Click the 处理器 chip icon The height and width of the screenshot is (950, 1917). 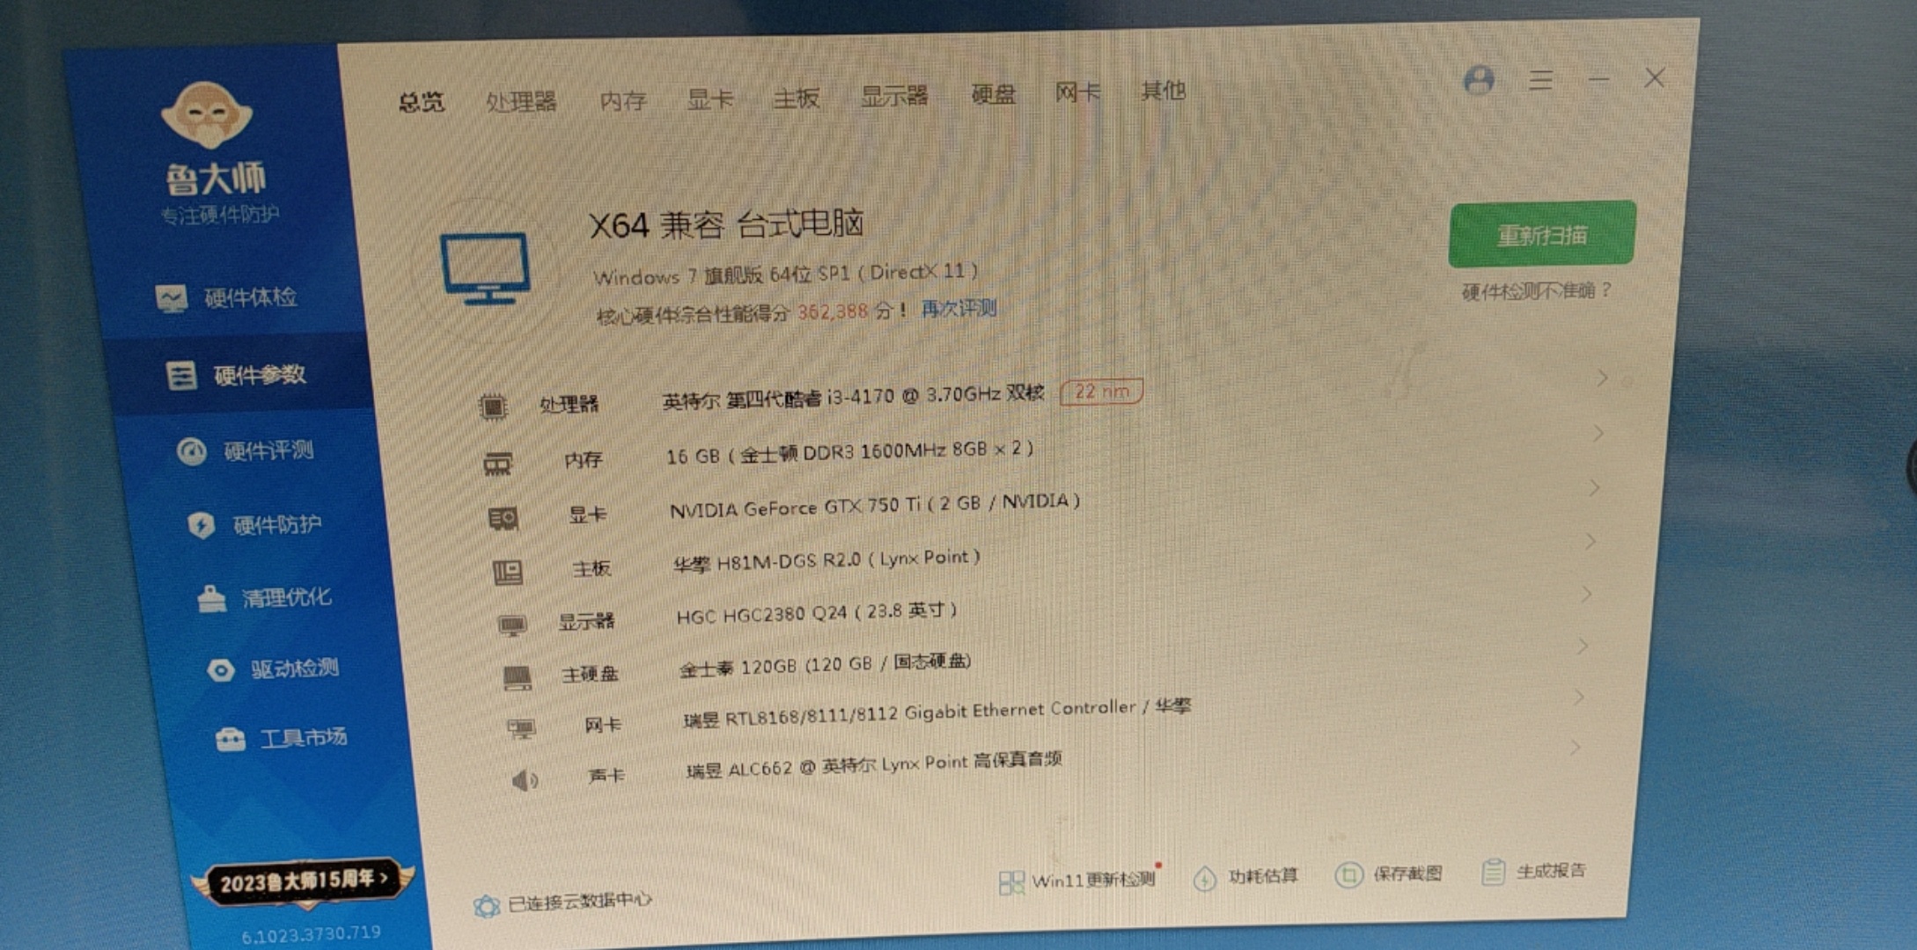(x=493, y=406)
